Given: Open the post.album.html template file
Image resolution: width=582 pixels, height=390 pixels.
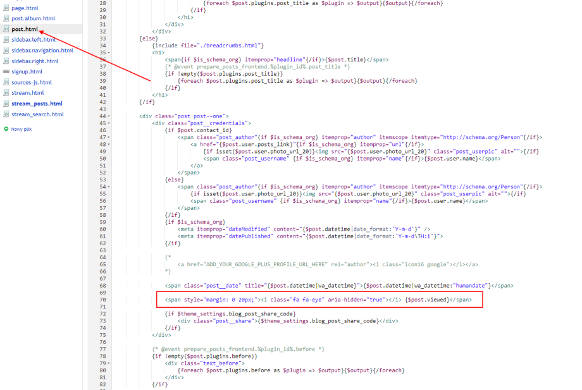Looking at the screenshot, I should 33,18.
